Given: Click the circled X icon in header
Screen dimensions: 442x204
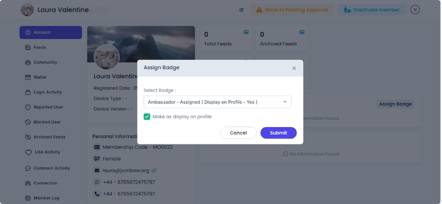Looking at the screenshot, I should (x=415, y=10).
